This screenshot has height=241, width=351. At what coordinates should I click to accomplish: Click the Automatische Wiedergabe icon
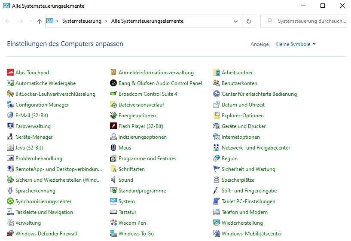click(10, 83)
